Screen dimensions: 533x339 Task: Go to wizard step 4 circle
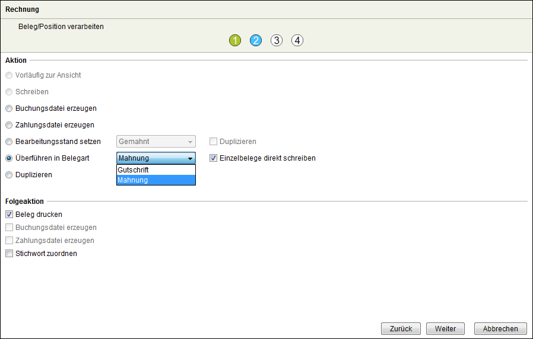pyautogui.click(x=297, y=41)
